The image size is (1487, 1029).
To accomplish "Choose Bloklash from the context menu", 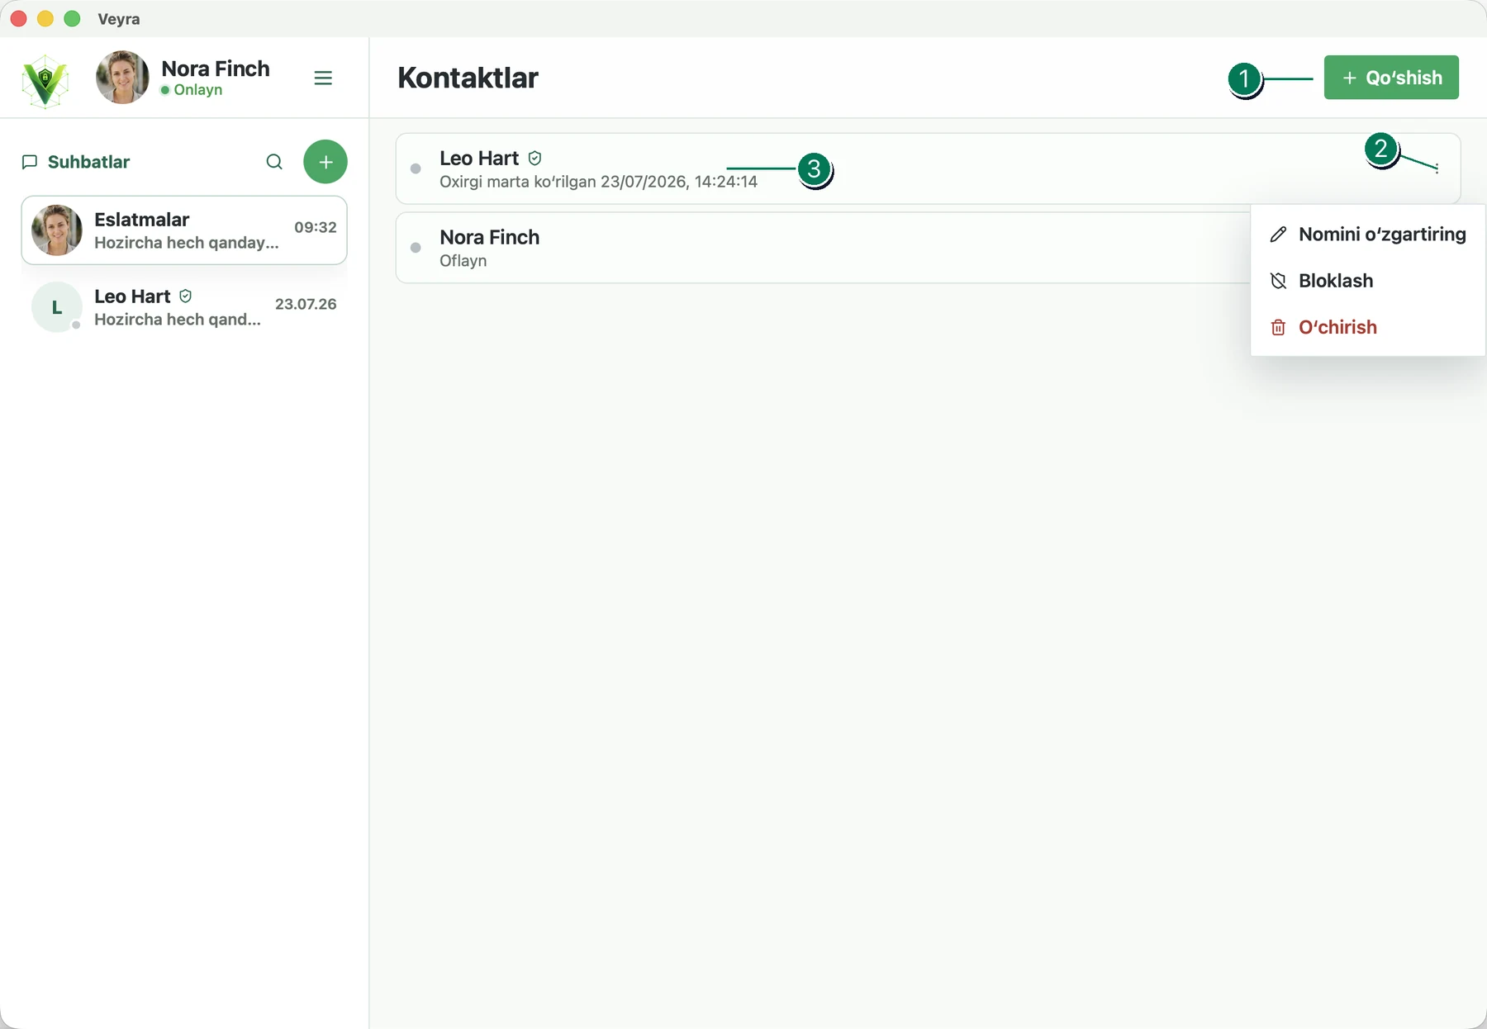I will tap(1368, 281).
